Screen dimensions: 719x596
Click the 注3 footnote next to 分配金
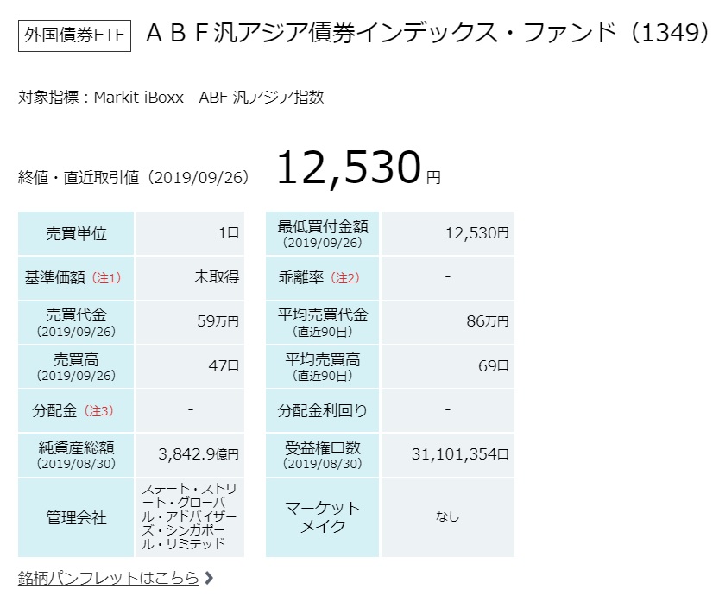coord(98,410)
